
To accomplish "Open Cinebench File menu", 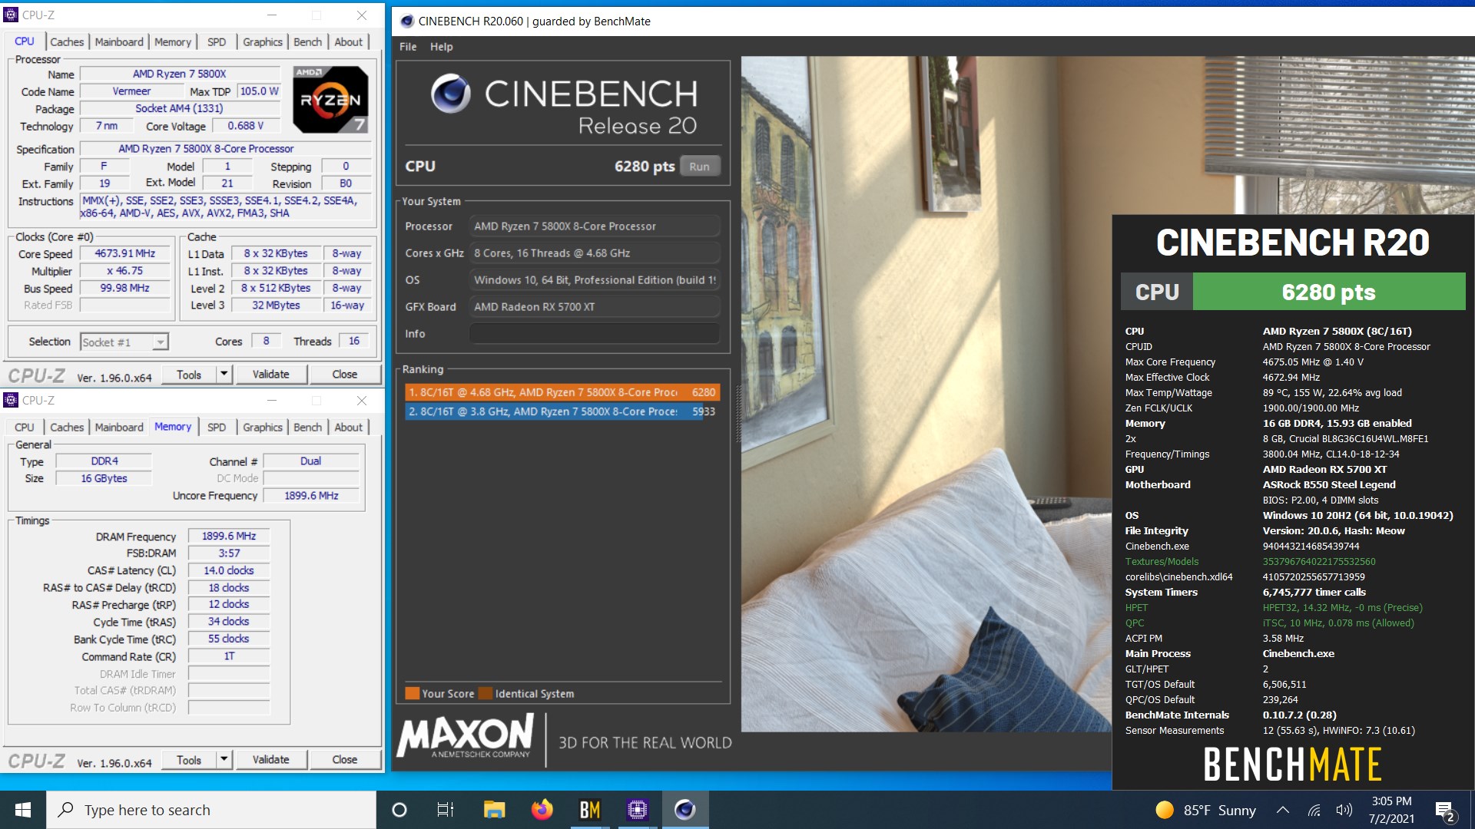I will (x=408, y=47).
